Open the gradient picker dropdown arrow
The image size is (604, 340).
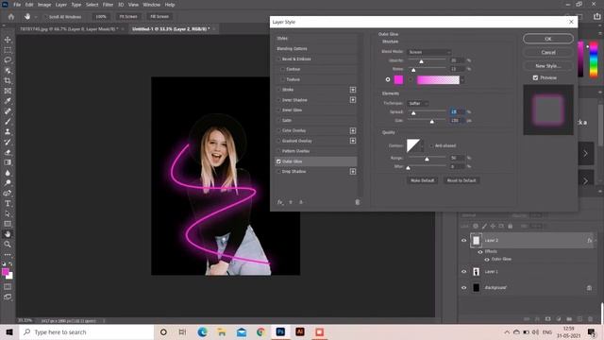pyautogui.click(x=462, y=79)
